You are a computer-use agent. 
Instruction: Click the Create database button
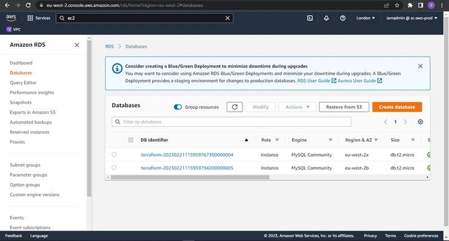point(397,107)
